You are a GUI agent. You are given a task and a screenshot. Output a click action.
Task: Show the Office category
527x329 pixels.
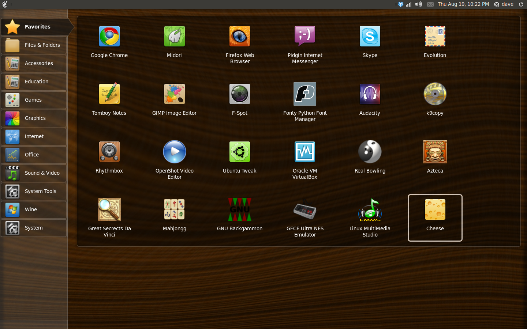coord(34,155)
